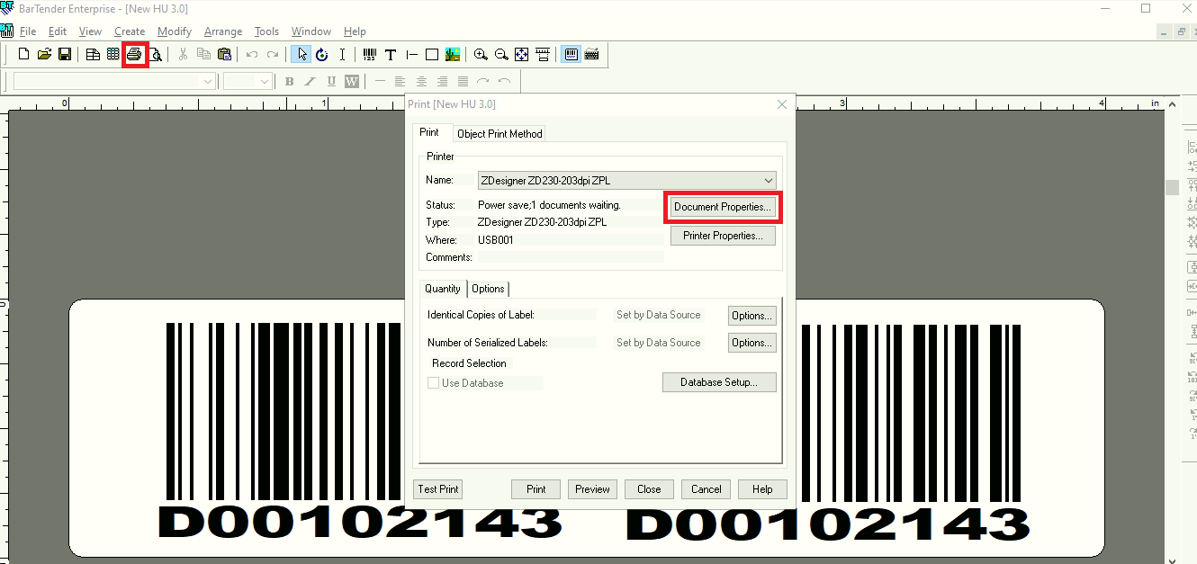Align text left
This screenshot has height=564, width=1197.
pyautogui.click(x=400, y=82)
